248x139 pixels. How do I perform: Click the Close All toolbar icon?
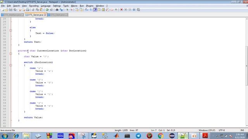point(24,10)
